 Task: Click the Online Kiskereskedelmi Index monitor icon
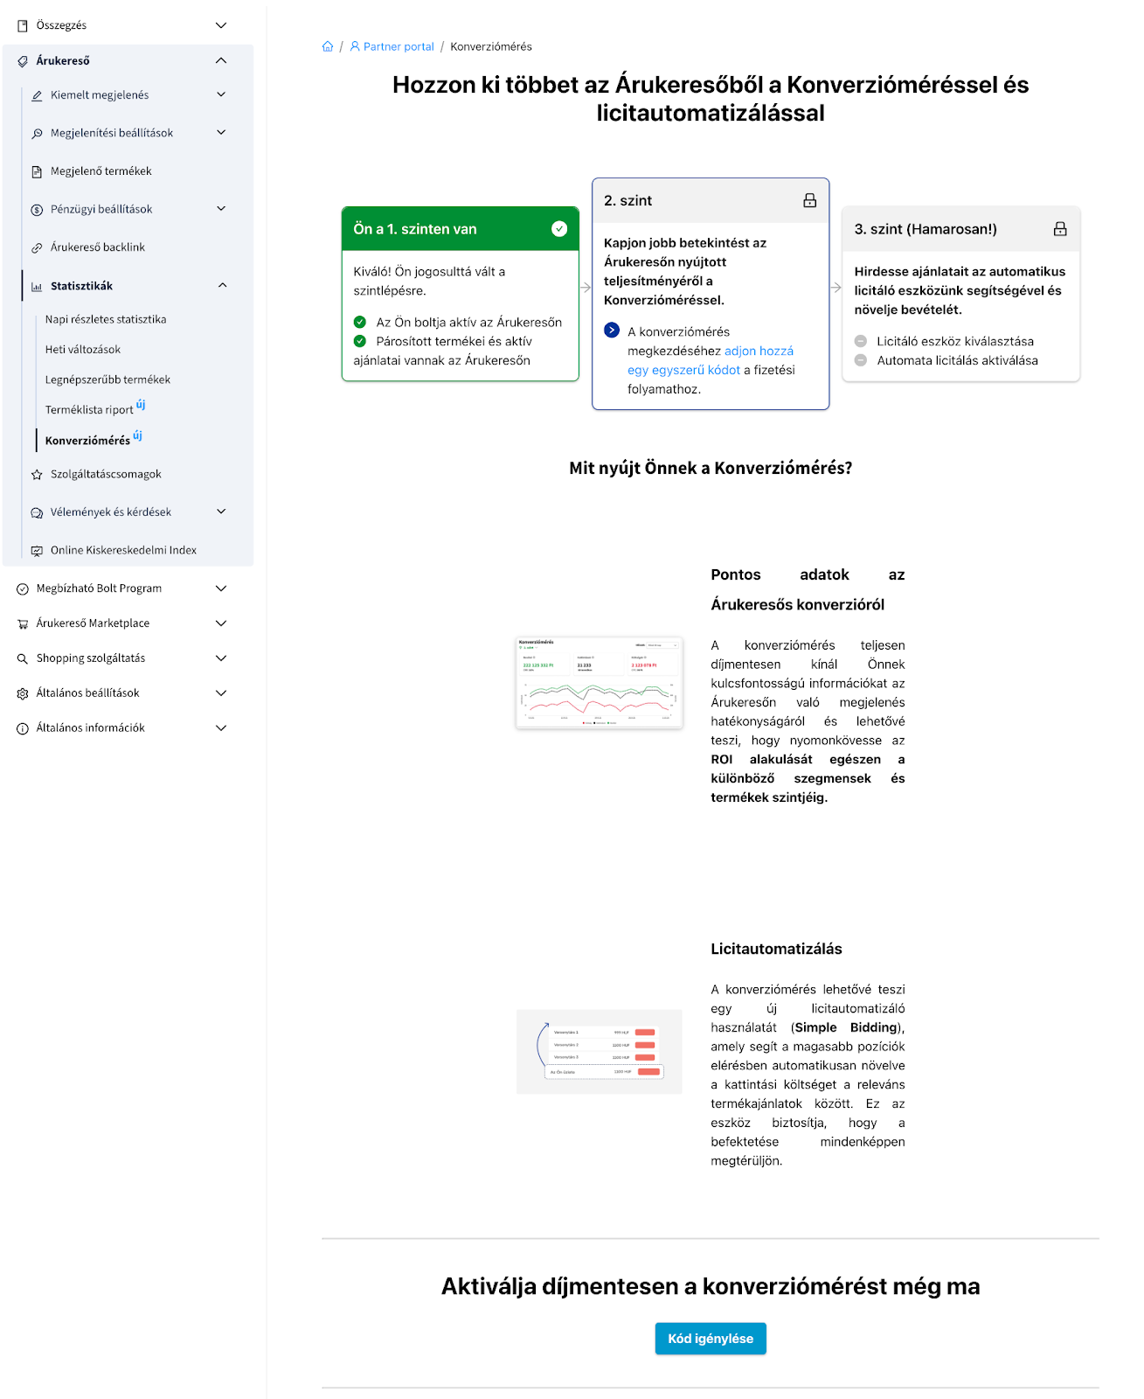coord(37,551)
